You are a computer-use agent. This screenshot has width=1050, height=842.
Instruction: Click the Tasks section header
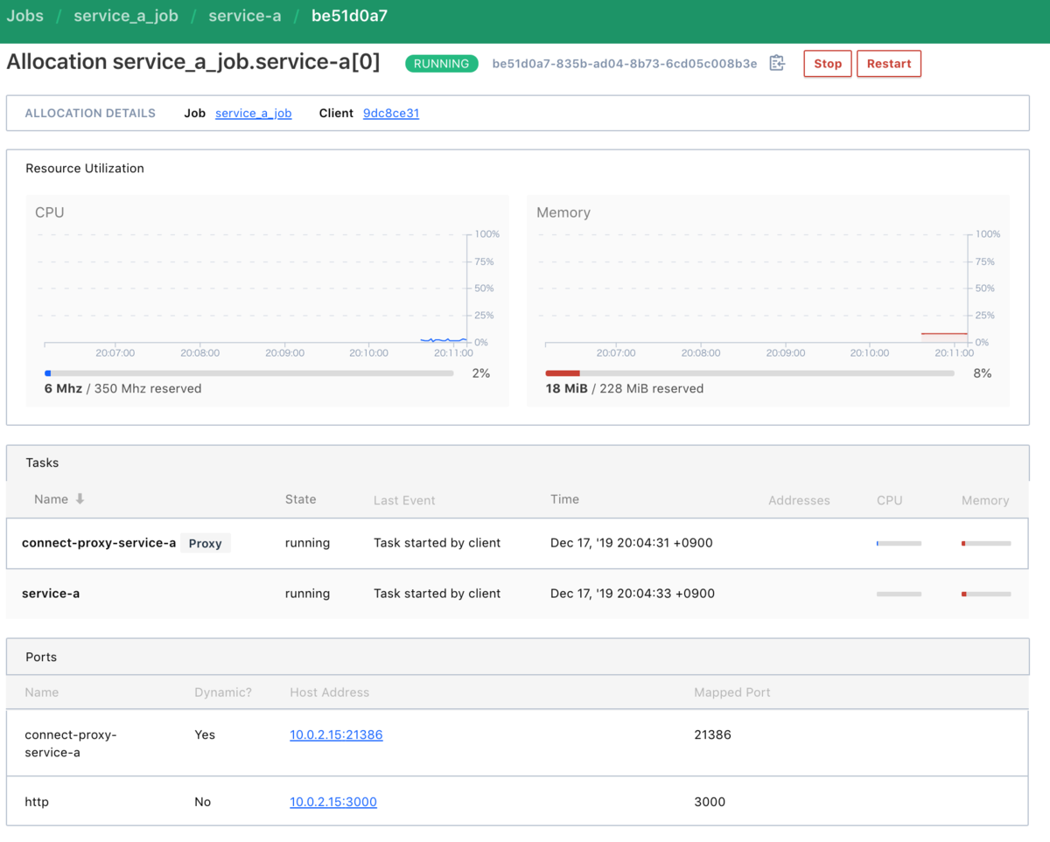pos(517,463)
